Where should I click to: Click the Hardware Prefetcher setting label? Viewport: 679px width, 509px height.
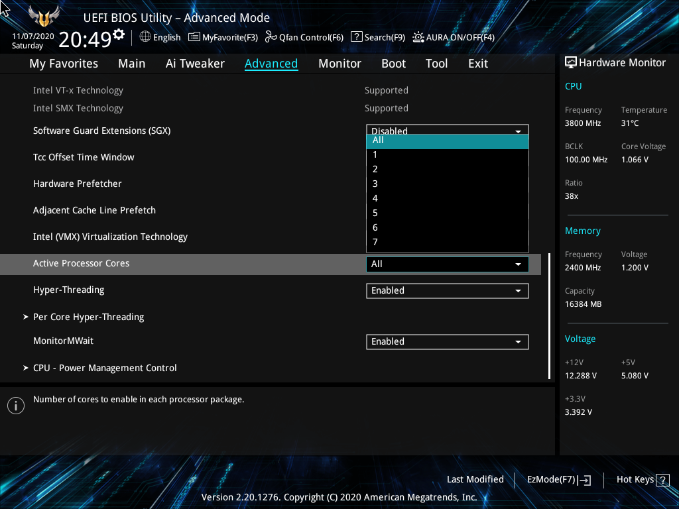tap(77, 184)
